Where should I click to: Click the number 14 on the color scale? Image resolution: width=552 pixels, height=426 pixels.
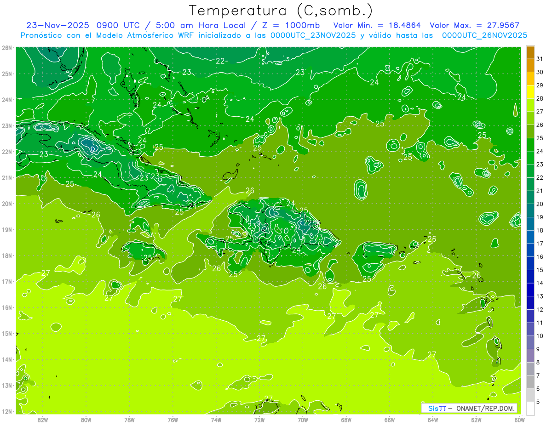coord(540,283)
